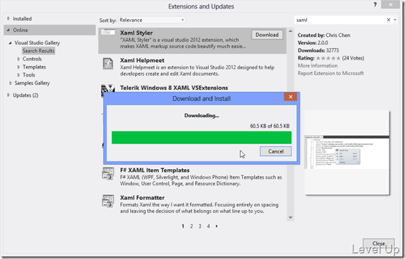The width and height of the screenshot is (405, 259).
Task: Click Download button for Xaml Styler
Action: click(x=267, y=35)
